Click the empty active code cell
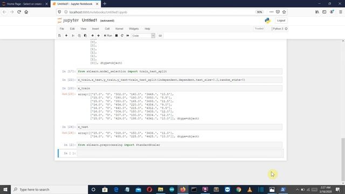The width and height of the screenshot is (345, 194). pyautogui.click(x=180, y=153)
